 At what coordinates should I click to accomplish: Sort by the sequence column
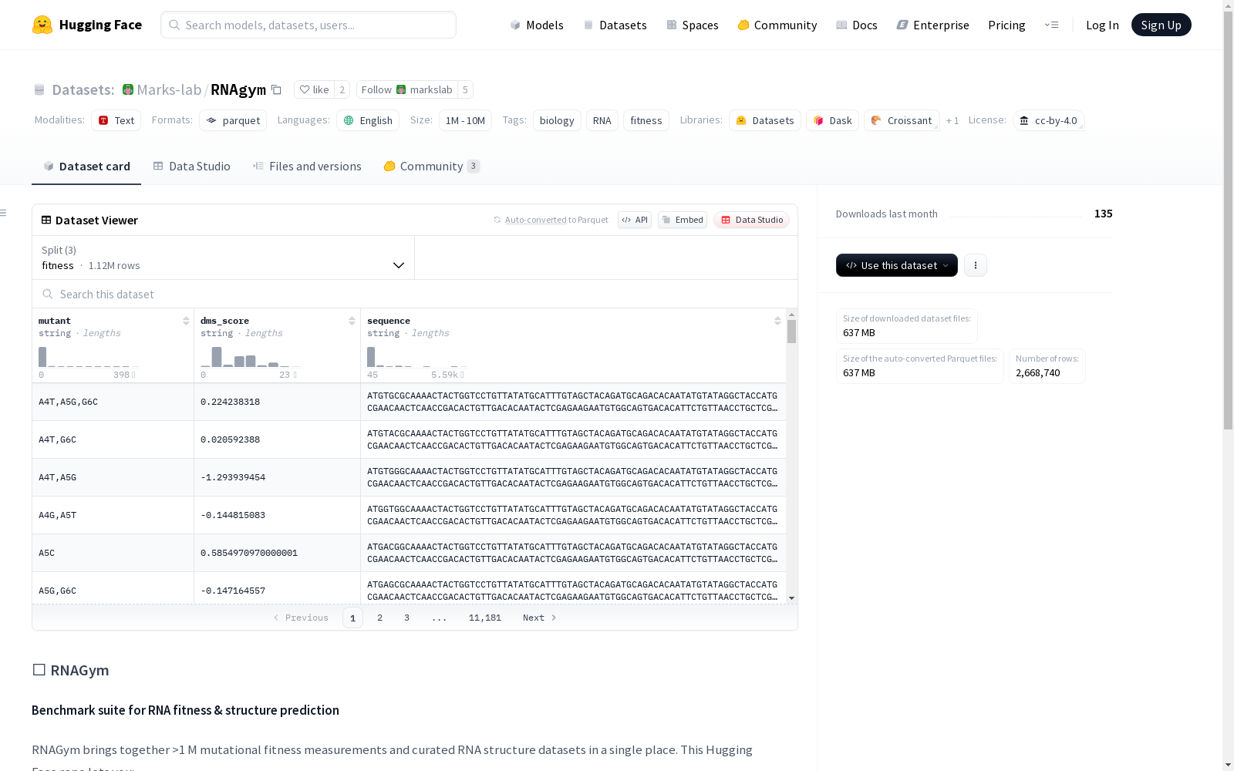click(777, 321)
